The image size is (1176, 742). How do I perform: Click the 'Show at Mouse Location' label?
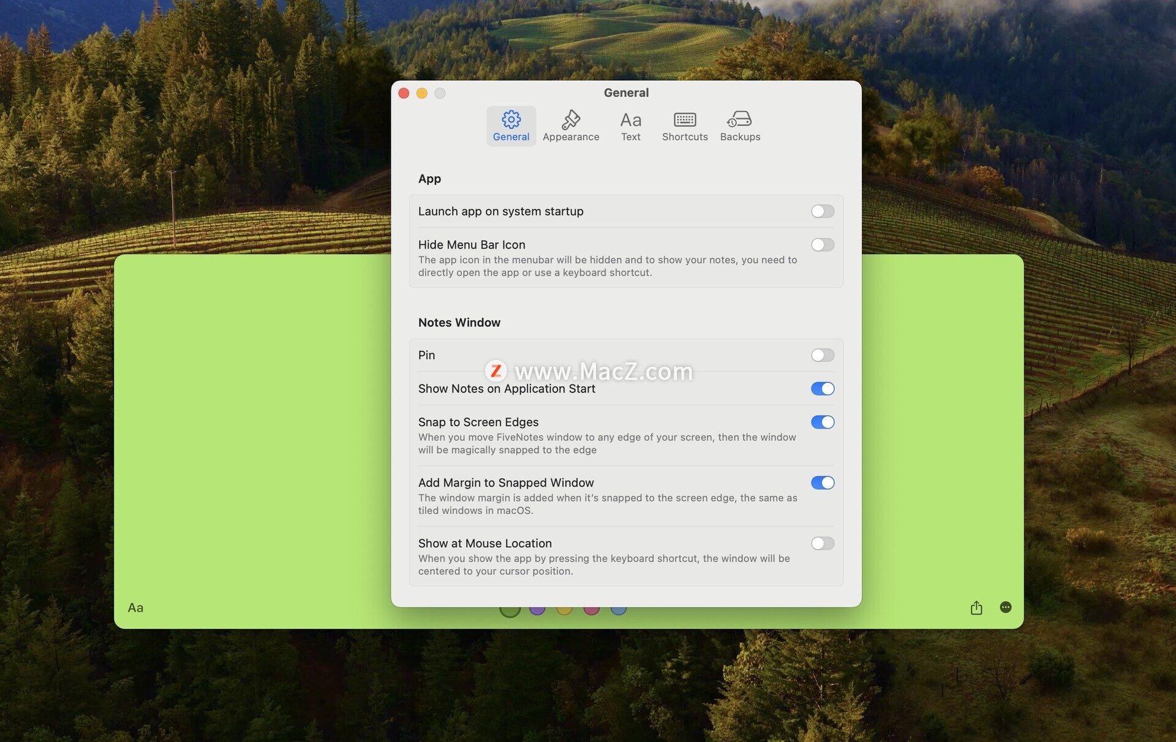point(484,544)
